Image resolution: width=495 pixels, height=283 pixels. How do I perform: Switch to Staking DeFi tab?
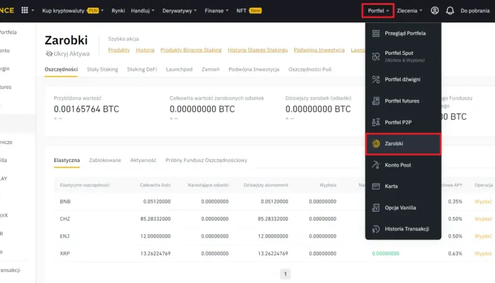click(142, 70)
